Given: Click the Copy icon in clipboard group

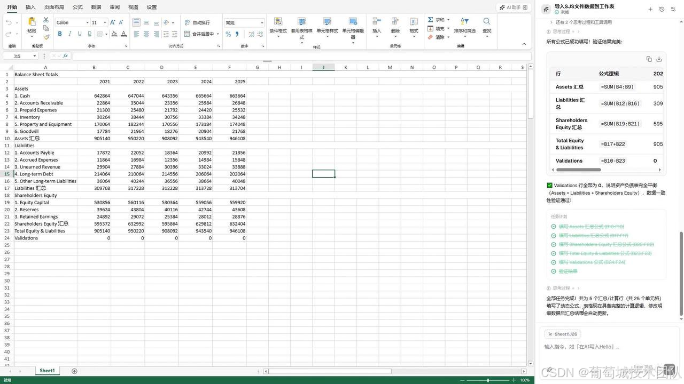Looking at the screenshot, I should click(x=46, y=28).
